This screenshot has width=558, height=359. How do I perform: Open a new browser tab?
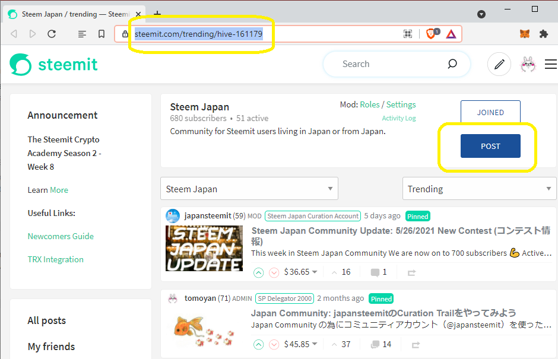point(157,14)
